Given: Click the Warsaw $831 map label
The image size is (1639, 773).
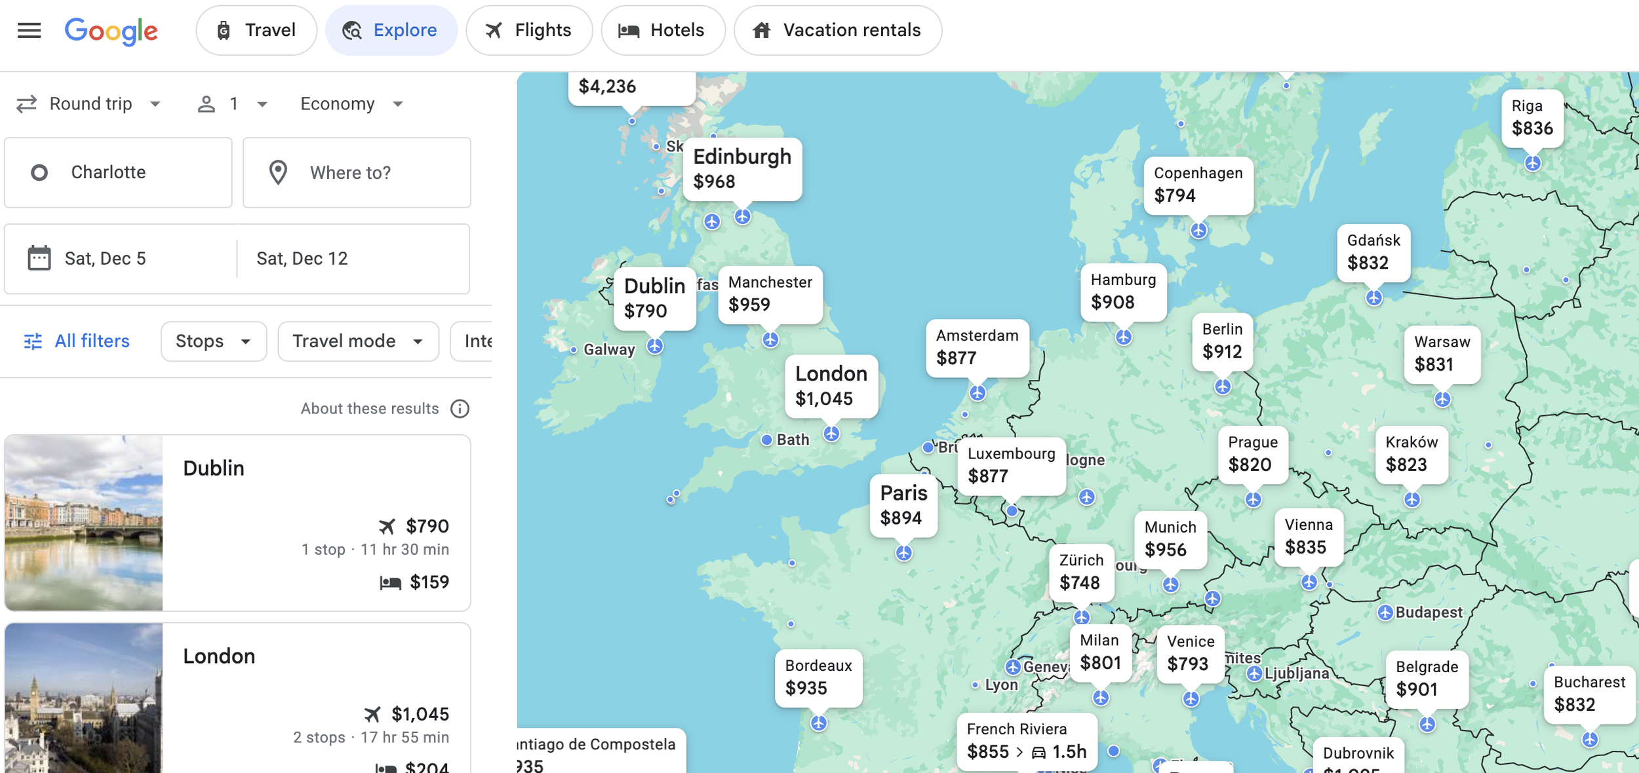Looking at the screenshot, I should pyautogui.click(x=1442, y=354).
